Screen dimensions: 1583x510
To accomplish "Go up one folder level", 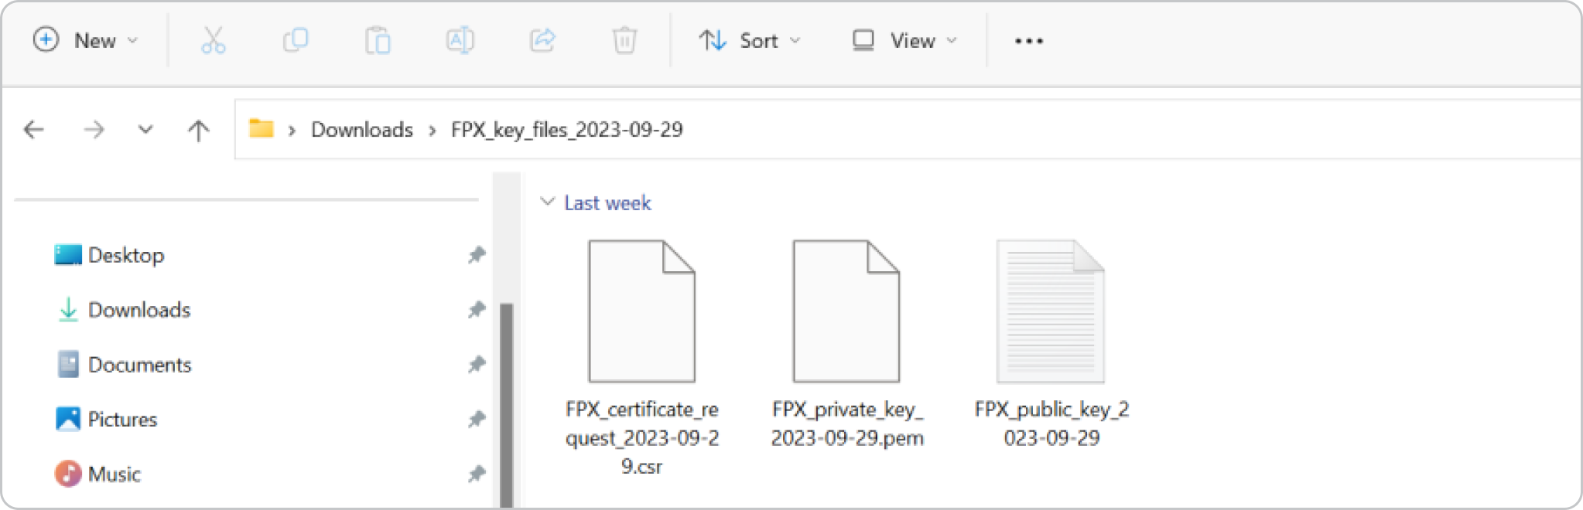I will point(199,129).
